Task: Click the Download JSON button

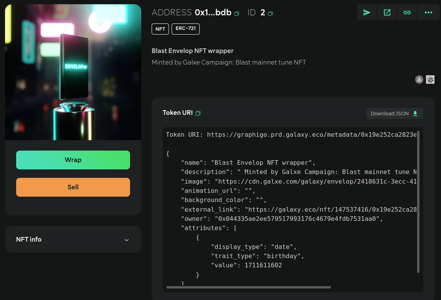Action: point(394,113)
